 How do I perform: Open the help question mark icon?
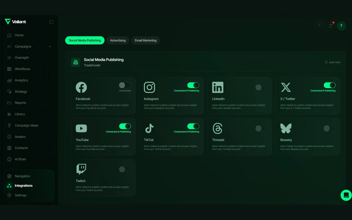pyautogui.click(x=319, y=26)
